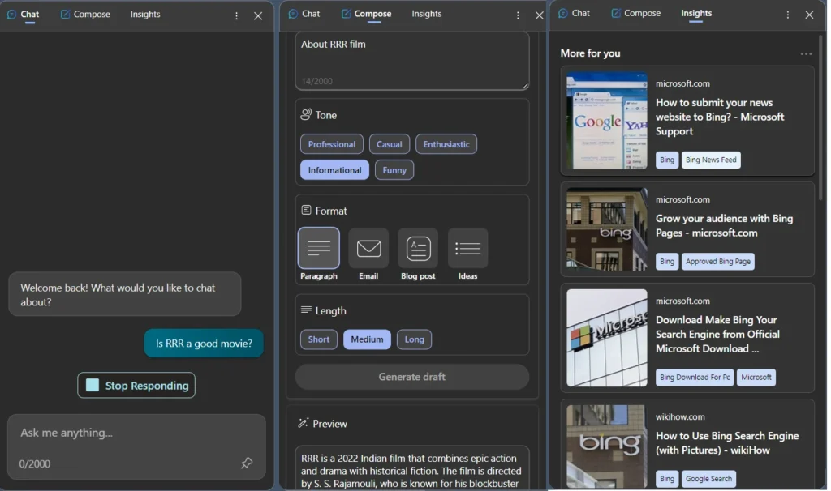Open 'How to submit your news website to Bing' article
831x491 pixels.
[x=719, y=117]
